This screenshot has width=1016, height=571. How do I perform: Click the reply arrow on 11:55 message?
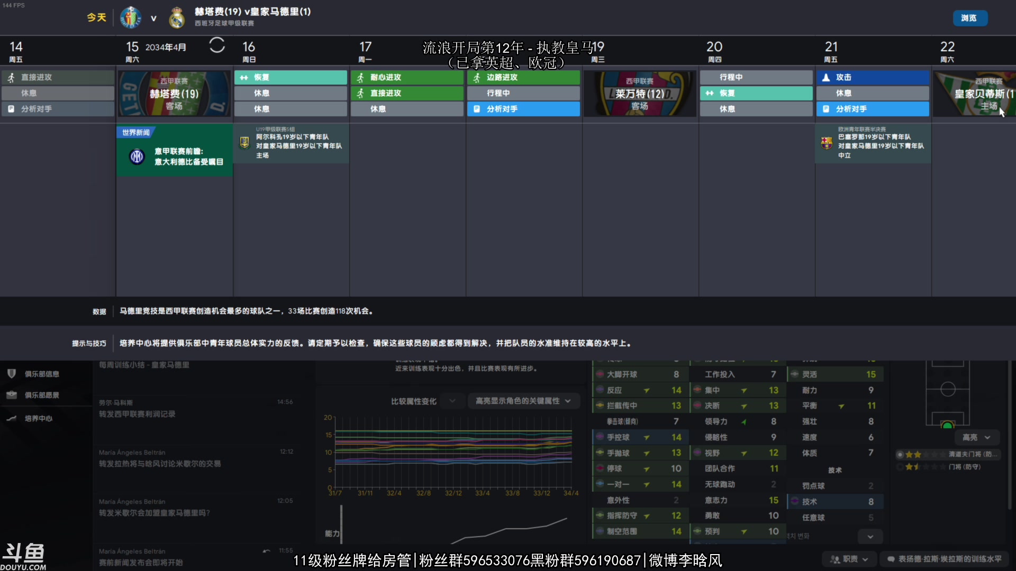266,551
